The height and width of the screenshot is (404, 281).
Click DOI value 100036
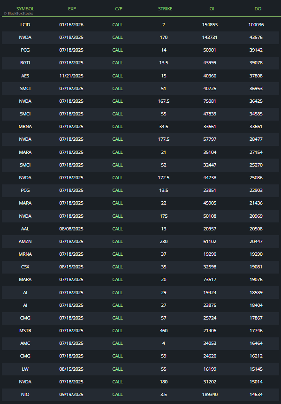pyautogui.click(x=256, y=25)
